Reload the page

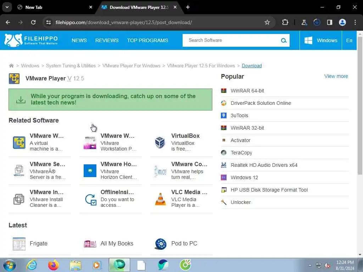coord(33,22)
